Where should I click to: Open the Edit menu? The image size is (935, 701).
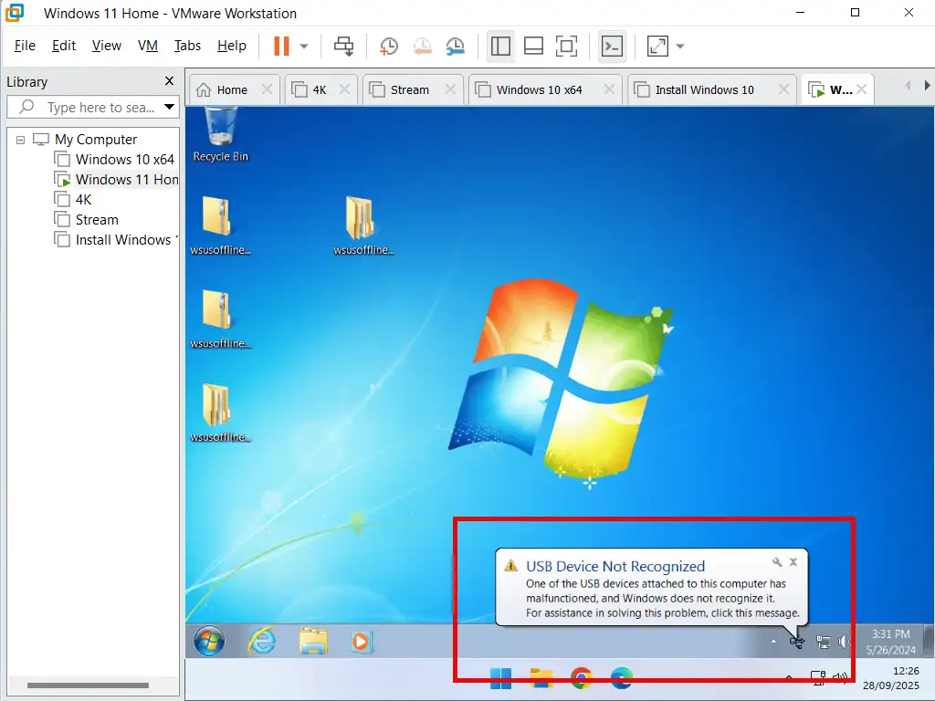[64, 46]
